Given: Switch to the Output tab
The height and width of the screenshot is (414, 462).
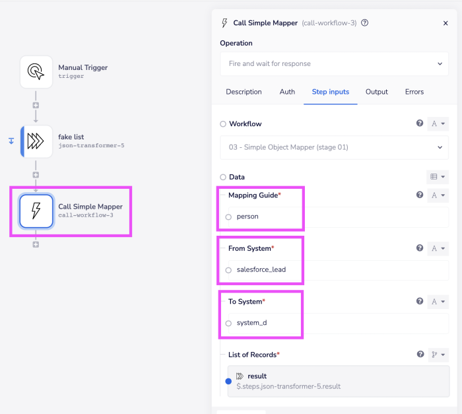Looking at the screenshot, I should (x=376, y=92).
